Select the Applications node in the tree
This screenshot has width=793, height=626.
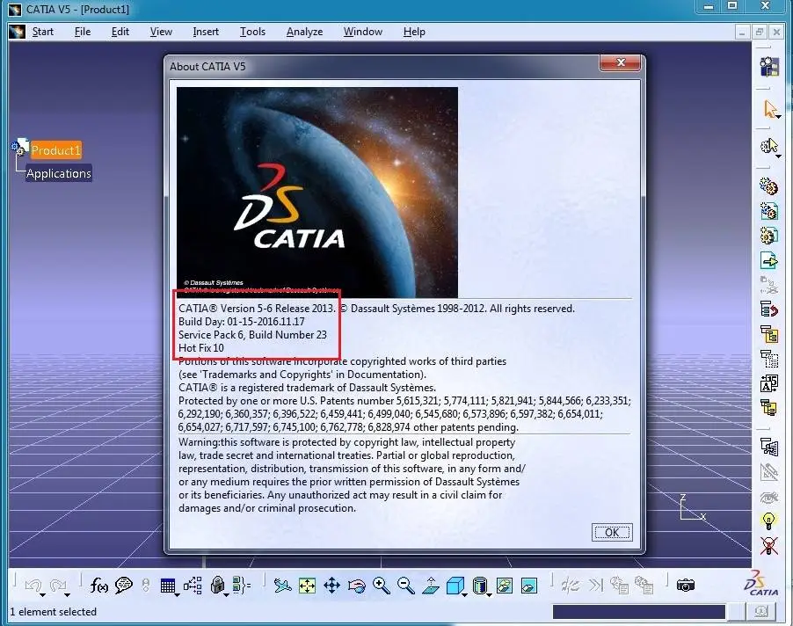pyautogui.click(x=59, y=173)
